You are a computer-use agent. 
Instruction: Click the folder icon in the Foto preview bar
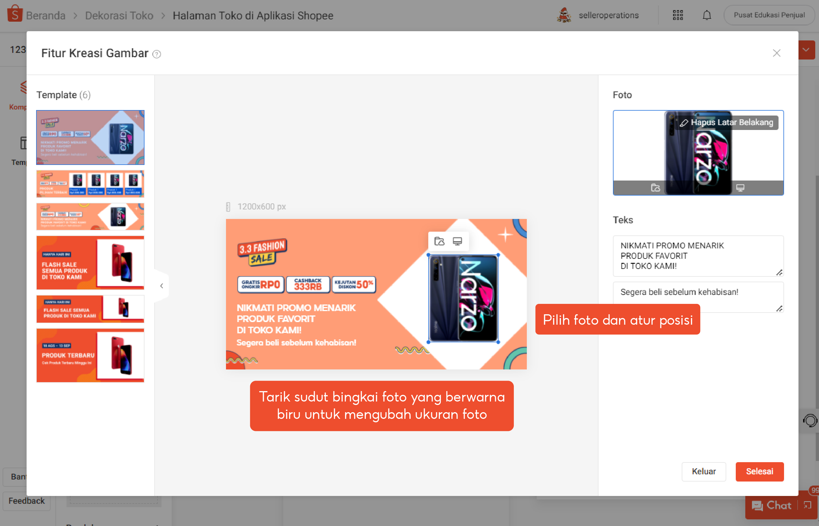pyautogui.click(x=655, y=187)
